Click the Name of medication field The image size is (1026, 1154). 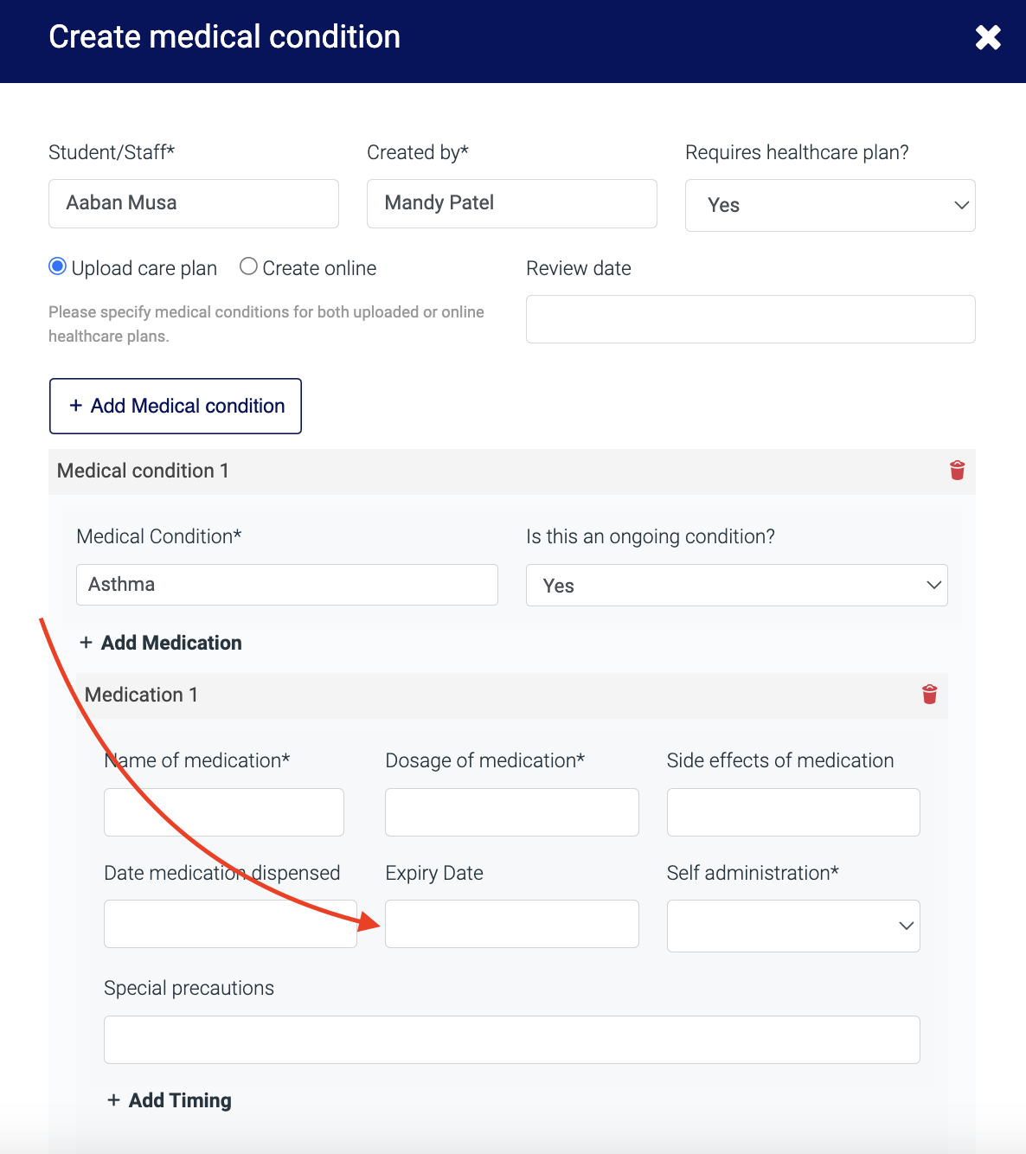223,812
